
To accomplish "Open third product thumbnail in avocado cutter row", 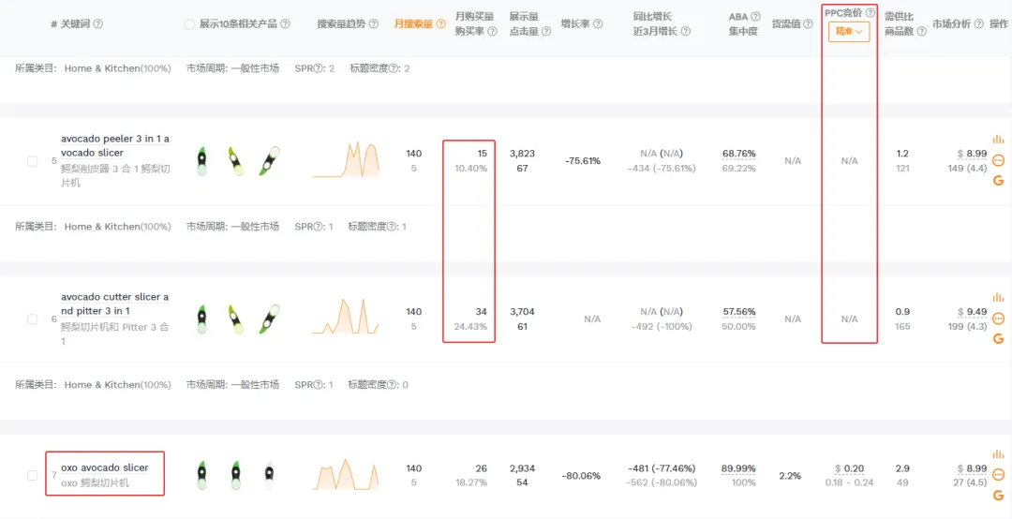I will [x=269, y=319].
